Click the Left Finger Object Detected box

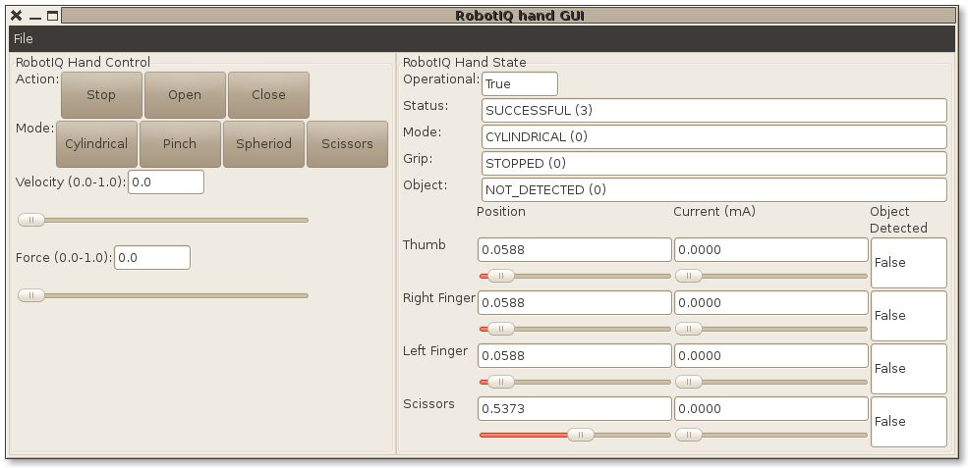pos(909,369)
